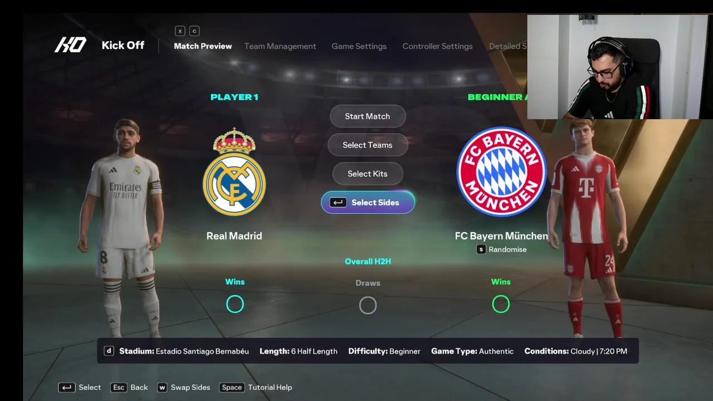Click the Esc key icon
This screenshot has width=713, height=401.
coord(119,388)
